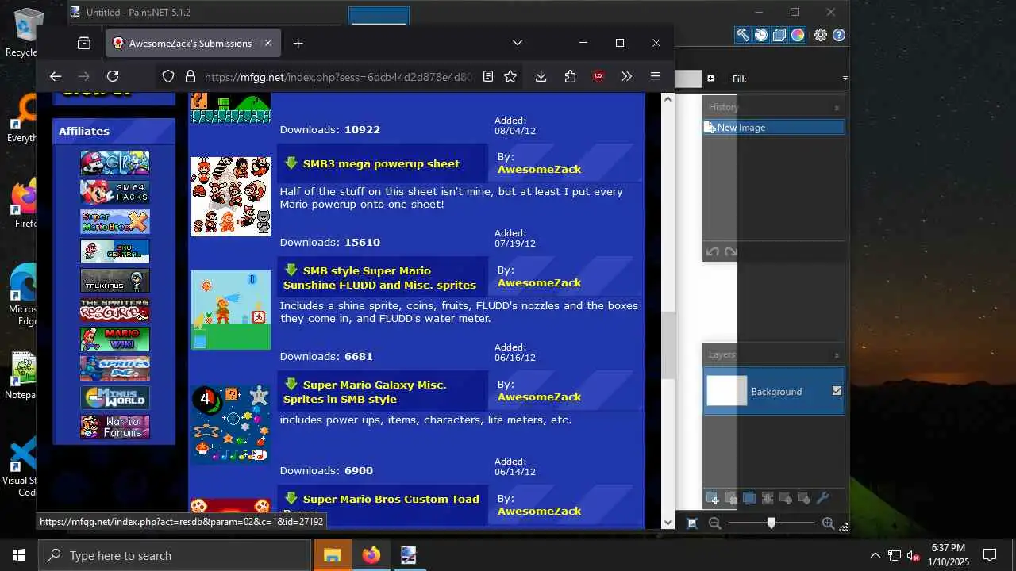Open Firefox extensions puzzle icon
The width and height of the screenshot is (1016, 571).
coord(570,76)
